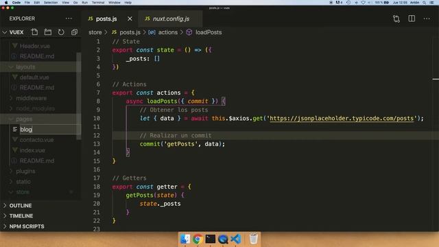Open the Window menu
The image size is (439, 247).
[115, 3]
